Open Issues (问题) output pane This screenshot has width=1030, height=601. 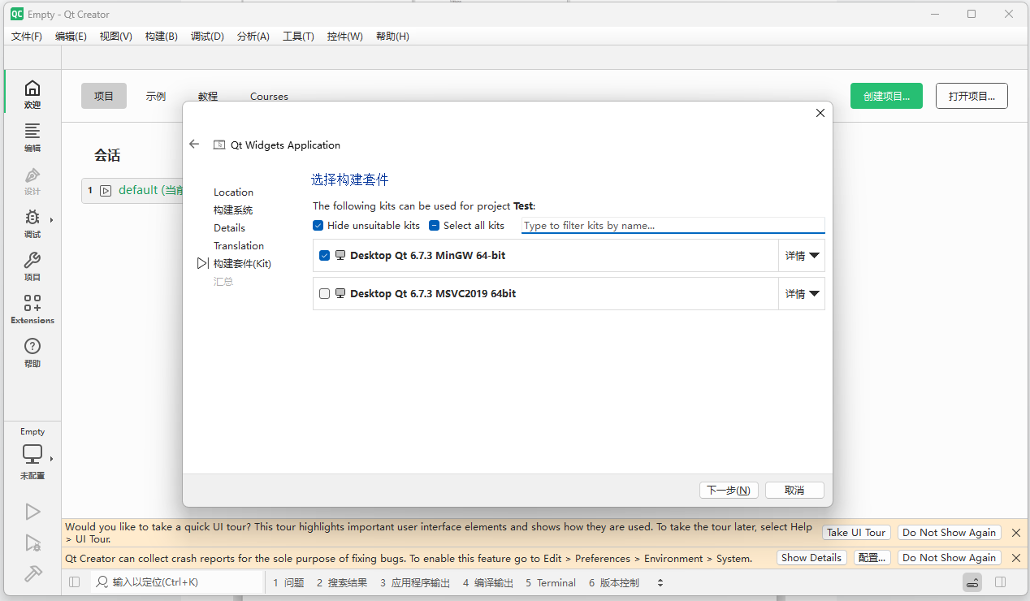[288, 582]
